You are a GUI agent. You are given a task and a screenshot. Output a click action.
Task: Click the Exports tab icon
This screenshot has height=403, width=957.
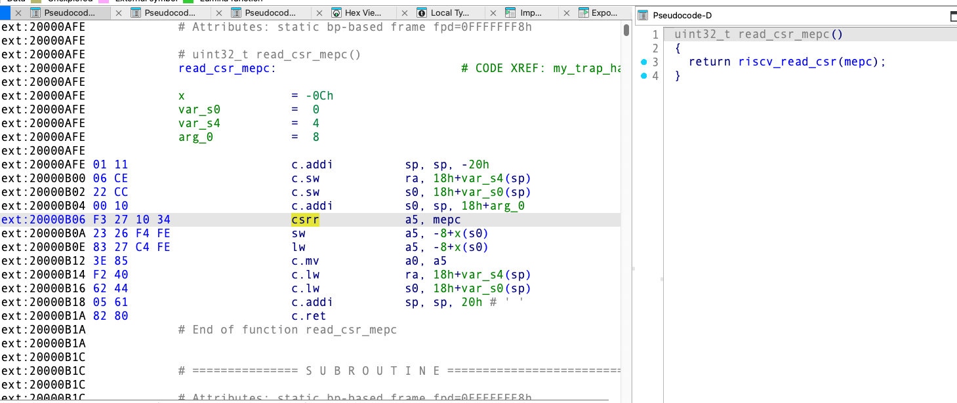click(x=582, y=12)
